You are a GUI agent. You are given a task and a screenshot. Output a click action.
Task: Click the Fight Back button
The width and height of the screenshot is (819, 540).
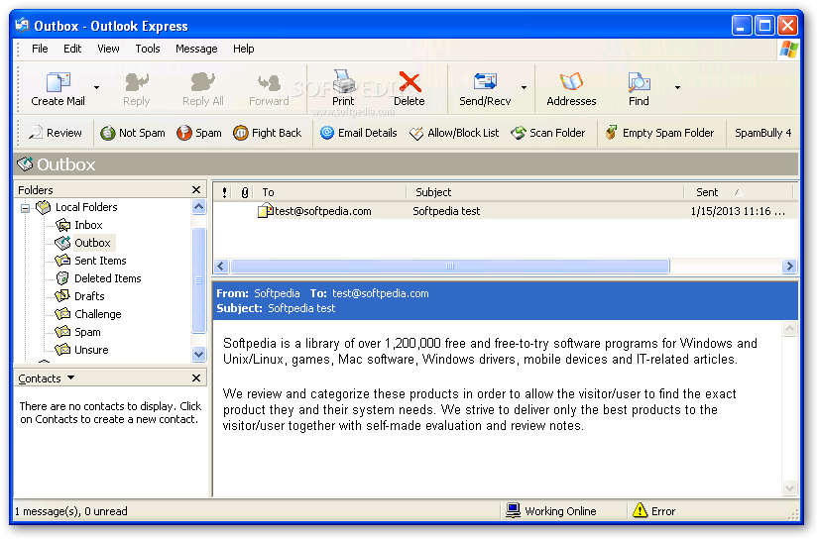[268, 133]
